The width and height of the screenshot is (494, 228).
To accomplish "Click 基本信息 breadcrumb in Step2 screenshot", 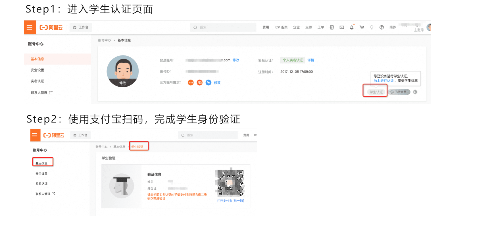I will [x=119, y=147].
